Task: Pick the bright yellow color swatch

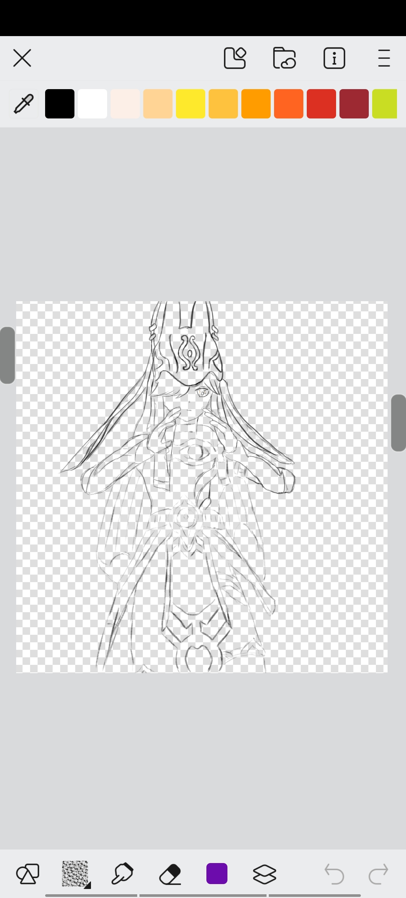Action: click(191, 104)
